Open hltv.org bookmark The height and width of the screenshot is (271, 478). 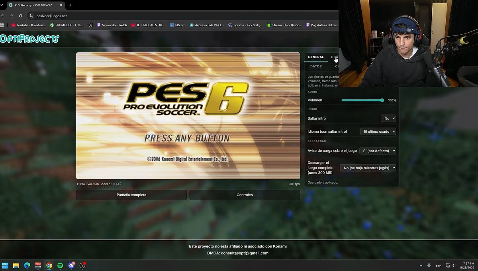pyautogui.click(x=177, y=25)
